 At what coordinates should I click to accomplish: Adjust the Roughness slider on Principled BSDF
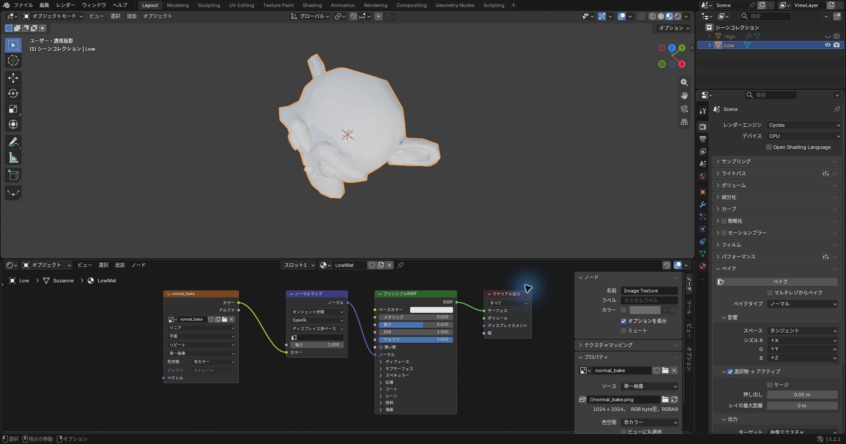tap(416, 325)
